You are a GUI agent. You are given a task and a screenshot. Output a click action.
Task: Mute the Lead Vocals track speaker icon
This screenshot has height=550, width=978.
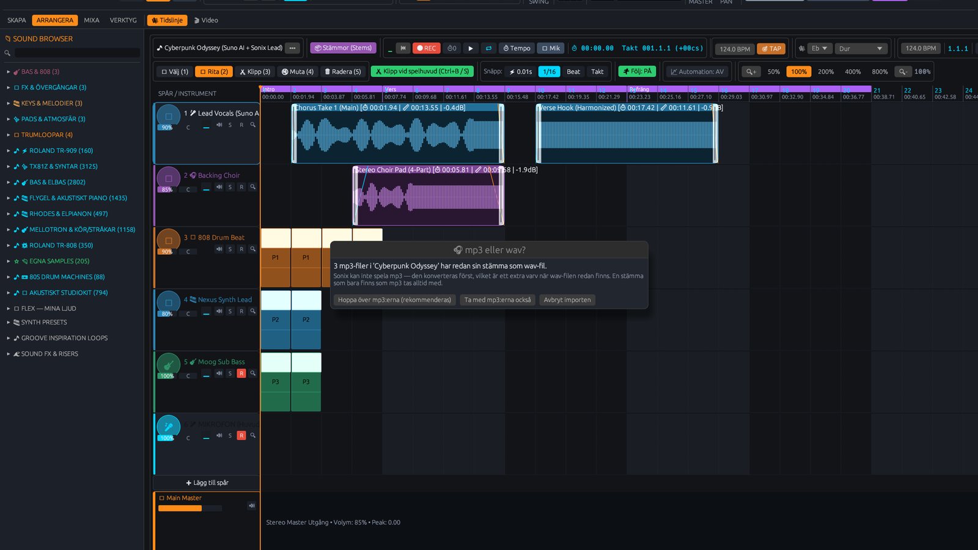(219, 125)
